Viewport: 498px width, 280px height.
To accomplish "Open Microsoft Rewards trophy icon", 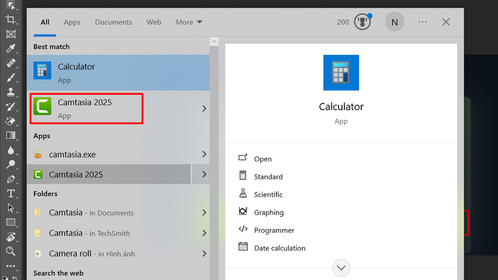I will pyautogui.click(x=362, y=22).
